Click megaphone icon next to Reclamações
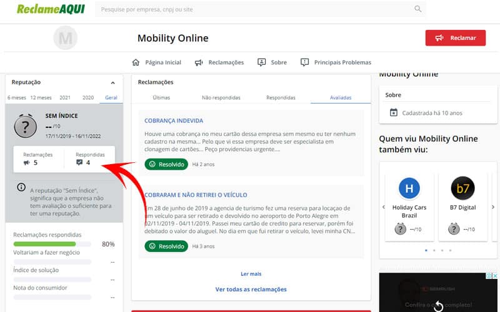Image resolution: width=500 pixels, height=312 pixels. (x=199, y=62)
